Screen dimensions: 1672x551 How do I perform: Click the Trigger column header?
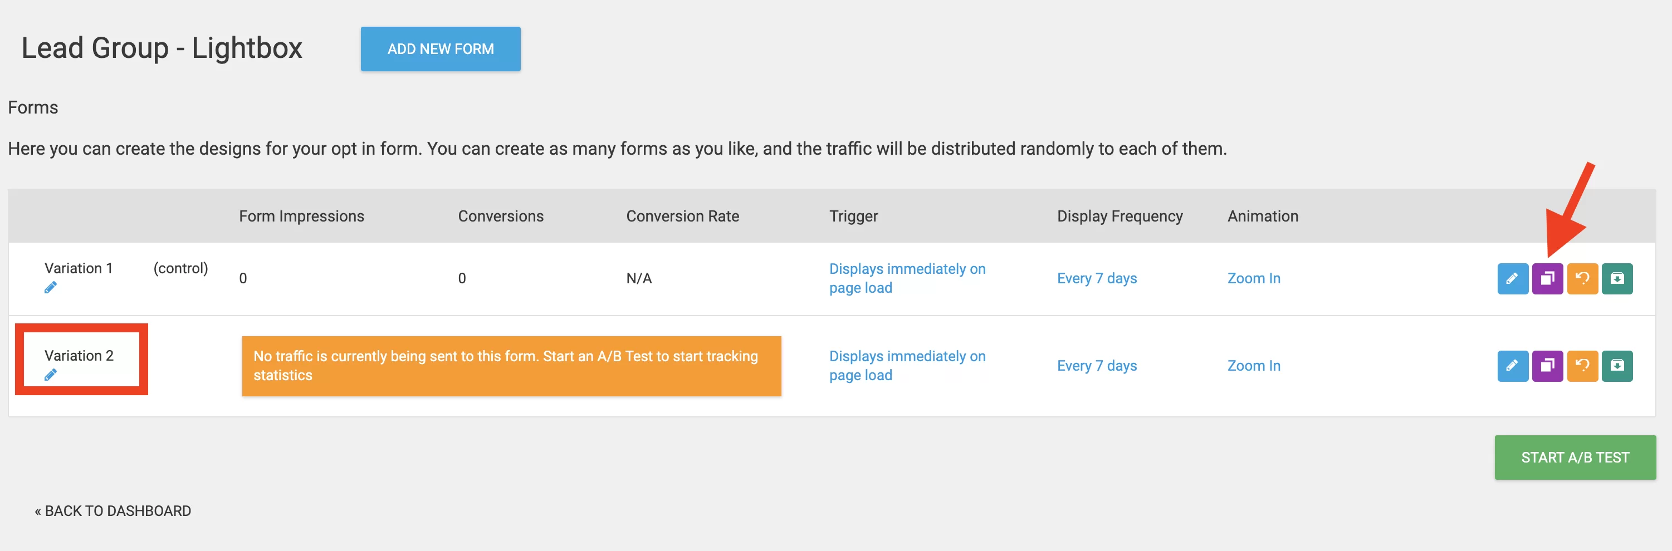[x=853, y=216]
